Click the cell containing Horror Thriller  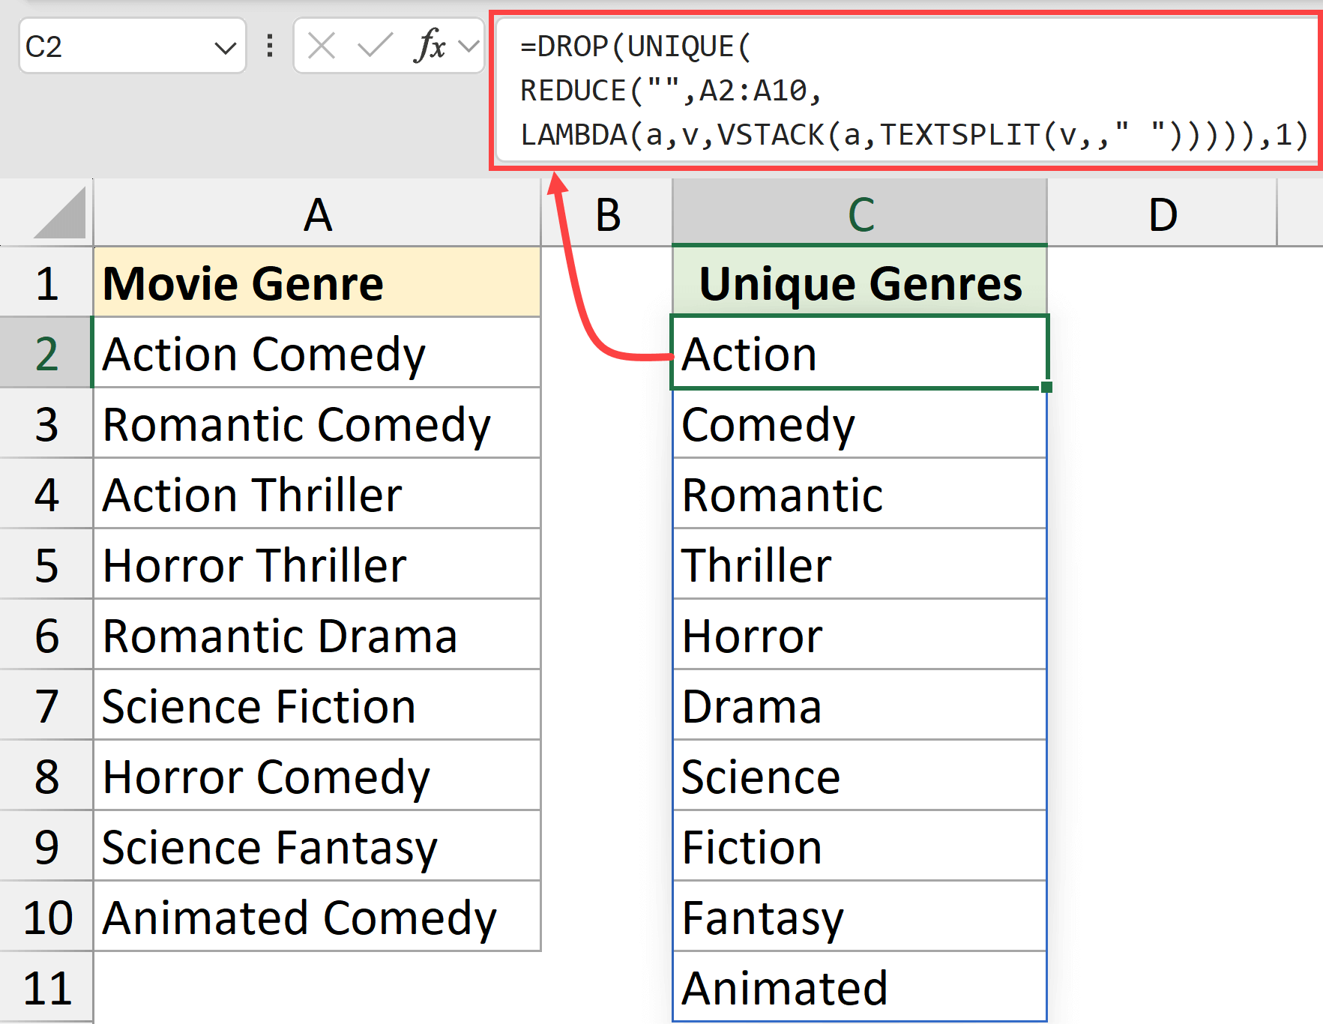coord(318,565)
